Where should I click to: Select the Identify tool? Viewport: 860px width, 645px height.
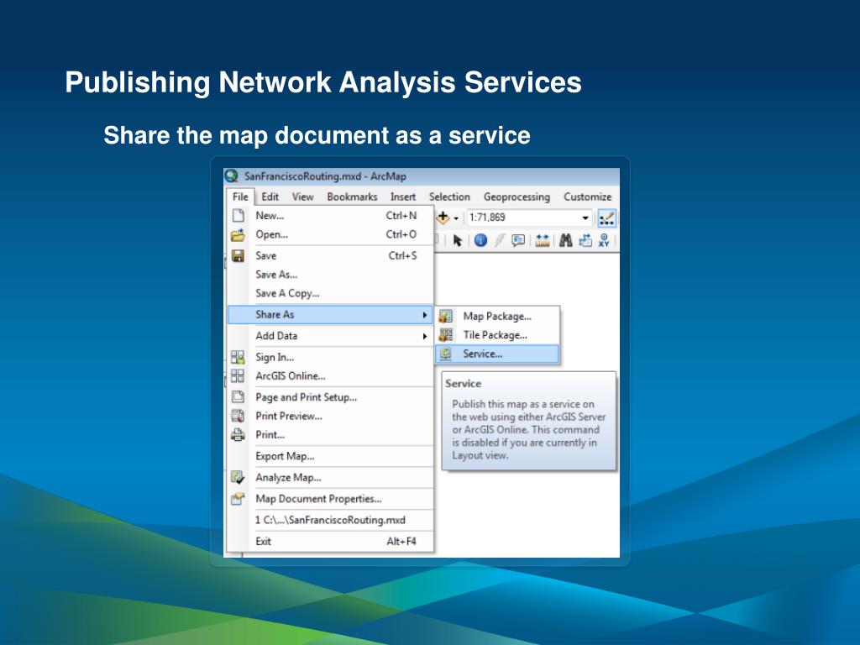[x=480, y=240]
